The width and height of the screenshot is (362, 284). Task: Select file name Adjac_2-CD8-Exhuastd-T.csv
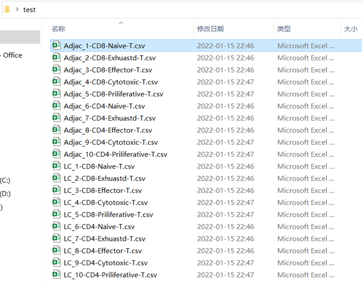coord(110,58)
